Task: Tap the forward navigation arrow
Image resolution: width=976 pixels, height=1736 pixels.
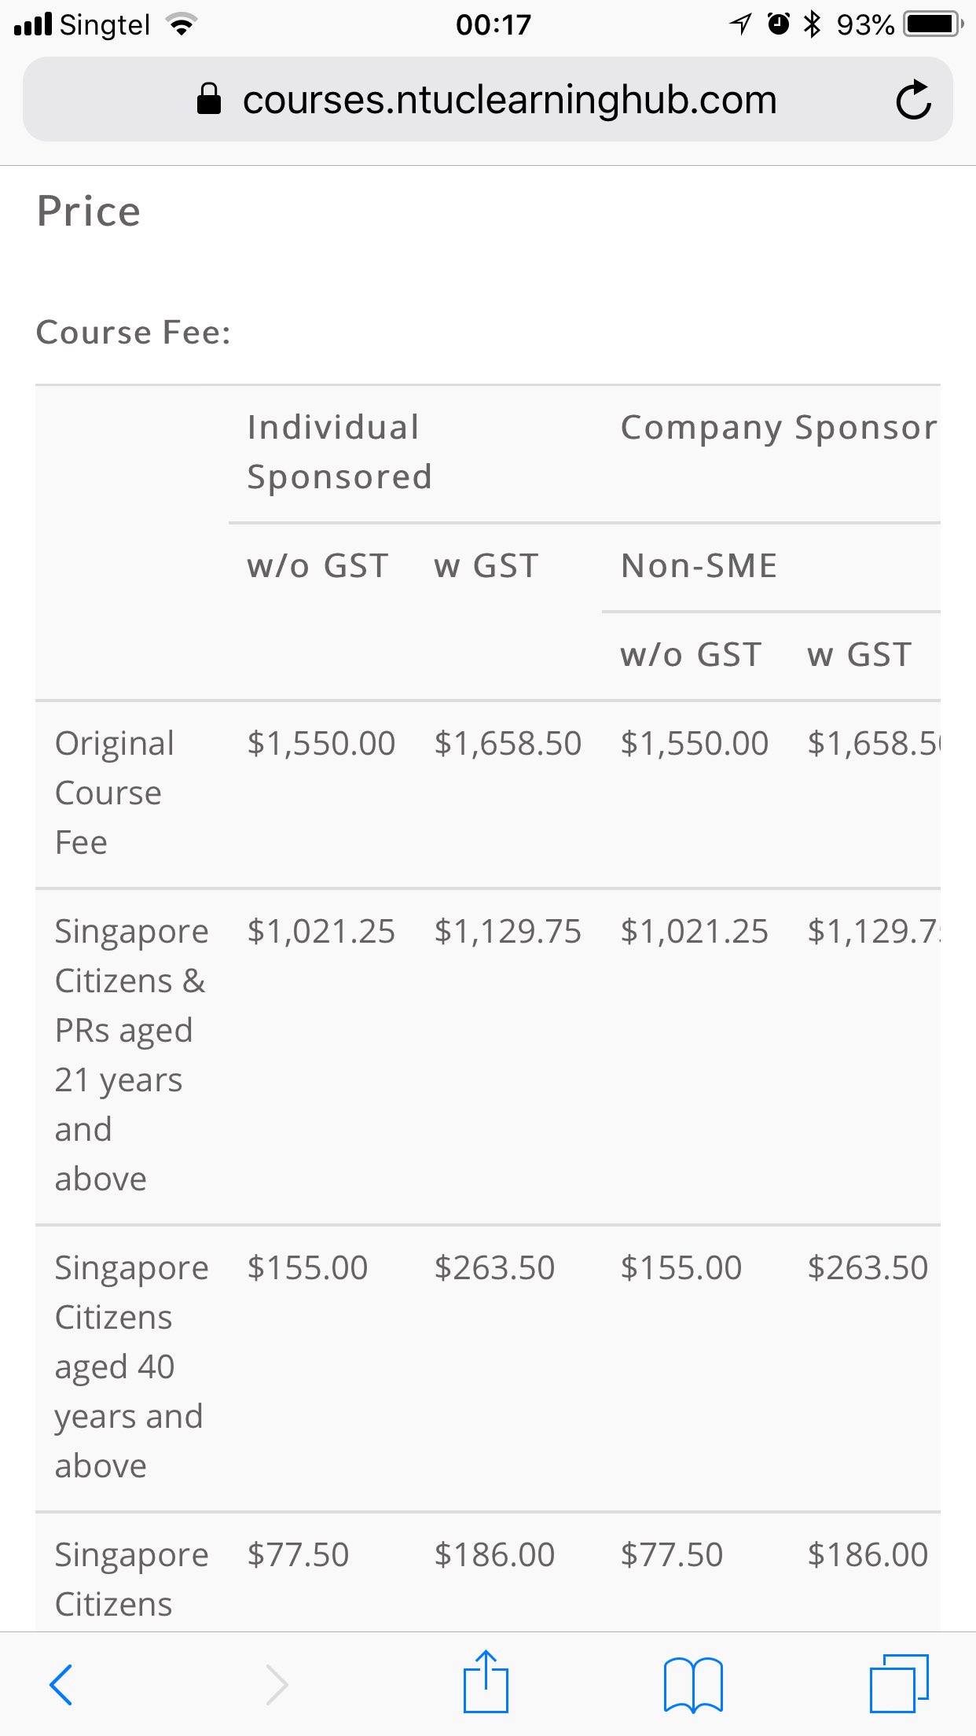Action: [277, 1684]
